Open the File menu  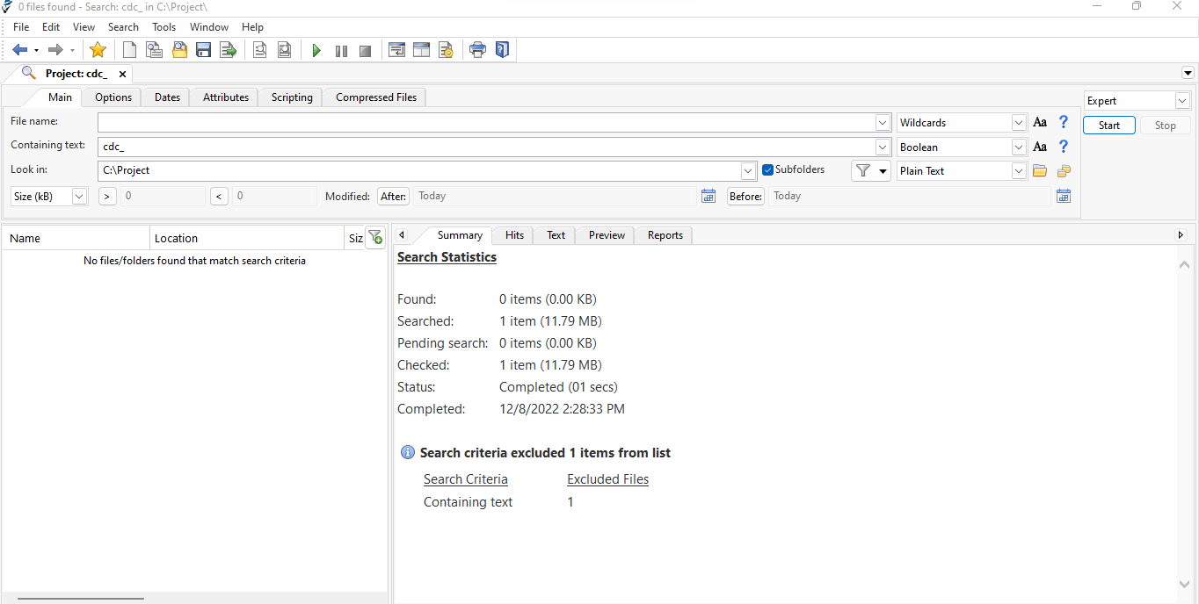pyautogui.click(x=21, y=27)
